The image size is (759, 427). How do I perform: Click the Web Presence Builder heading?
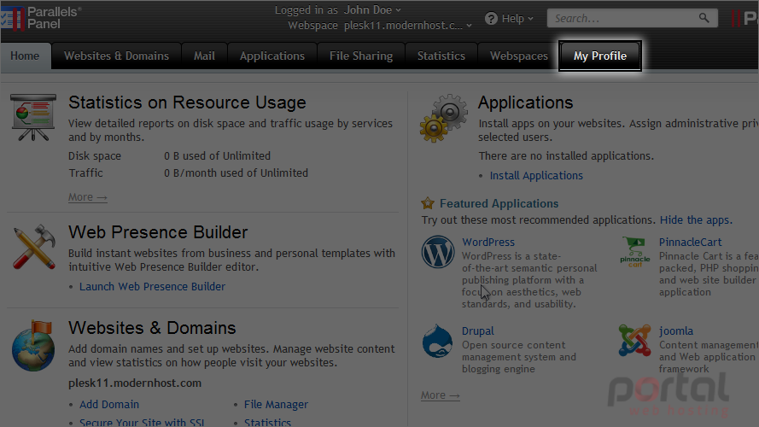[158, 232]
